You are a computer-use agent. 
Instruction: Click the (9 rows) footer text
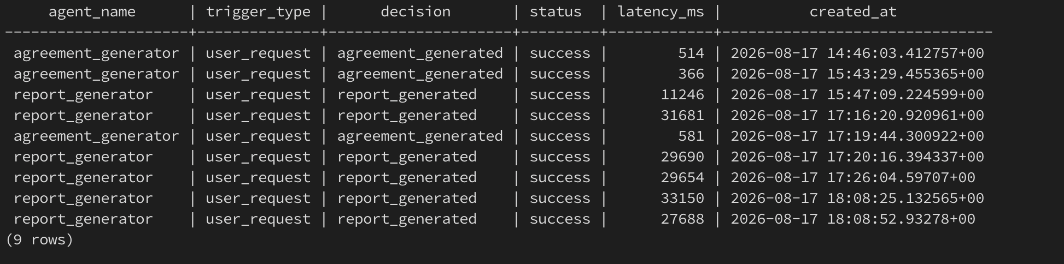click(39, 240)
